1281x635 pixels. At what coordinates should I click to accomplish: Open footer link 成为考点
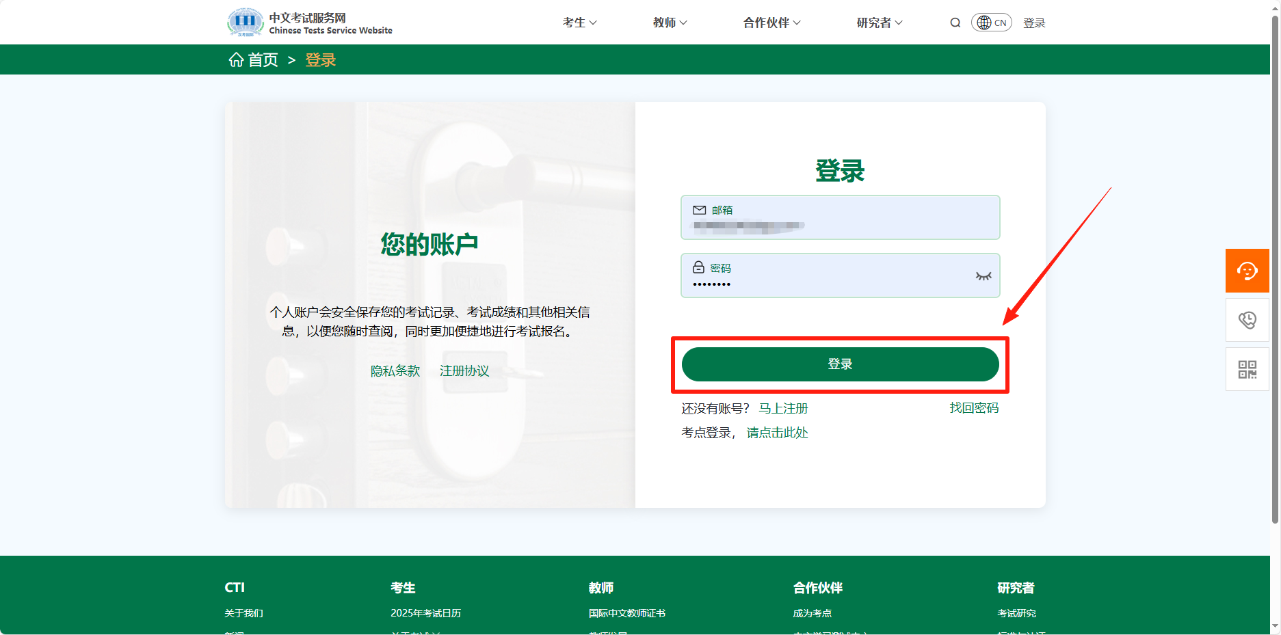pos(812,613)
